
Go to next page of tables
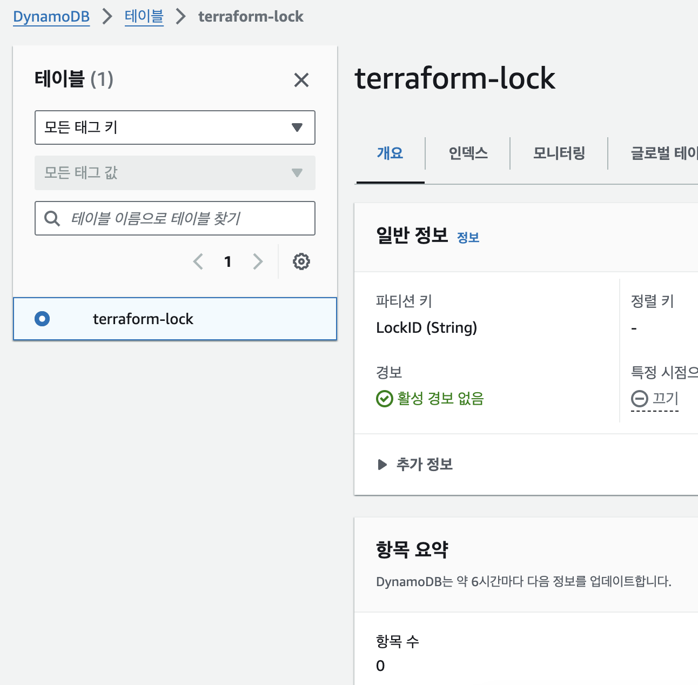(x=258, y=261)
